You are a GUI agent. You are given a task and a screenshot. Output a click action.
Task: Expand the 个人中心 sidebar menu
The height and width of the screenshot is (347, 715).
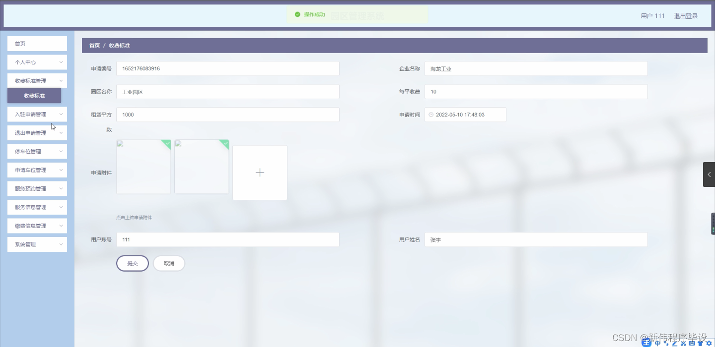37,62
